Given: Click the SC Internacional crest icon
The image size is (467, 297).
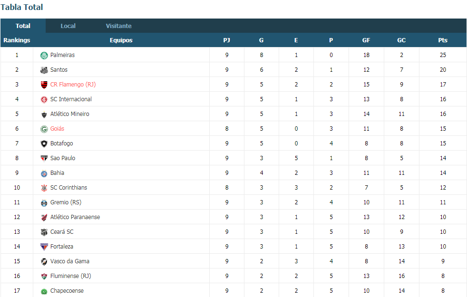Looking at the screenshot, I should pos(44,100).
